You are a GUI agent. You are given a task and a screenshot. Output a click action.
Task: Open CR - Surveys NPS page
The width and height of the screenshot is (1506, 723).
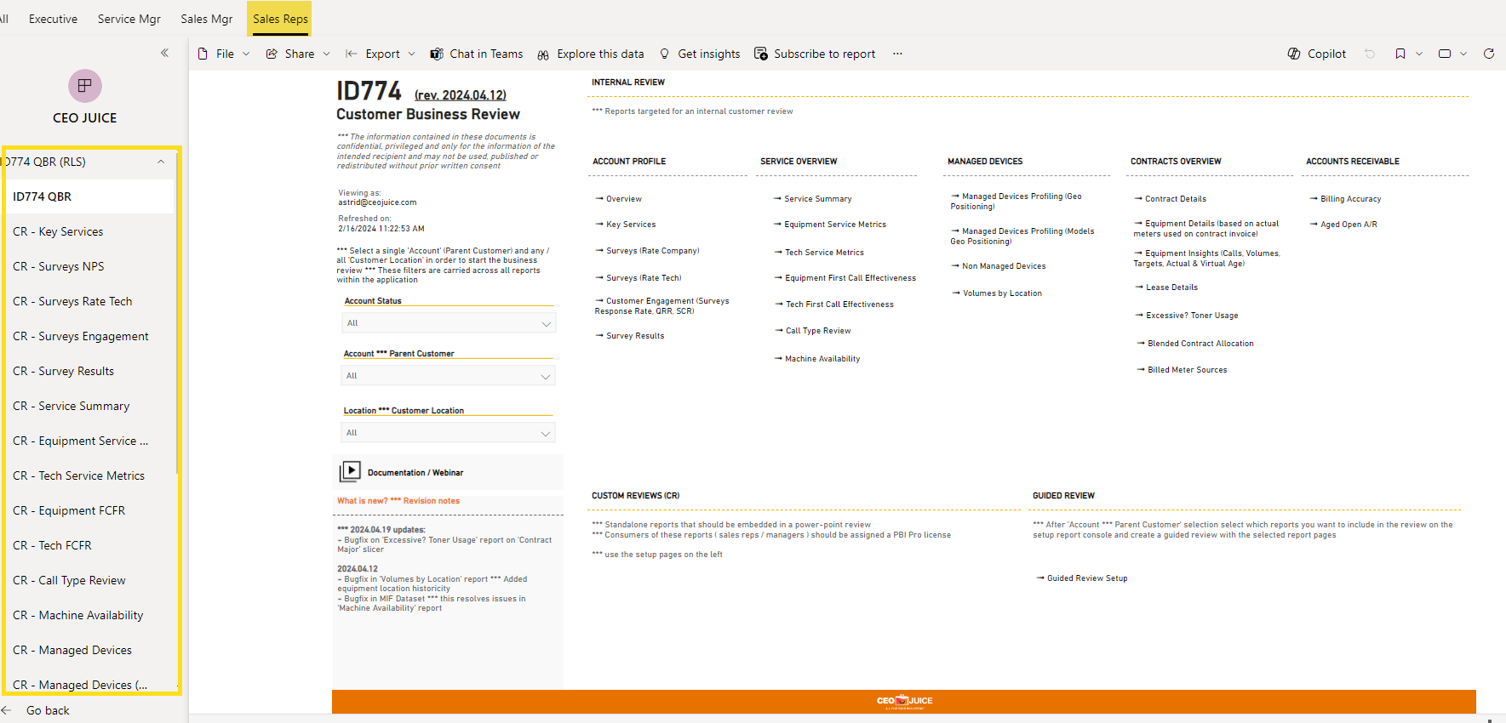point(89,266)
